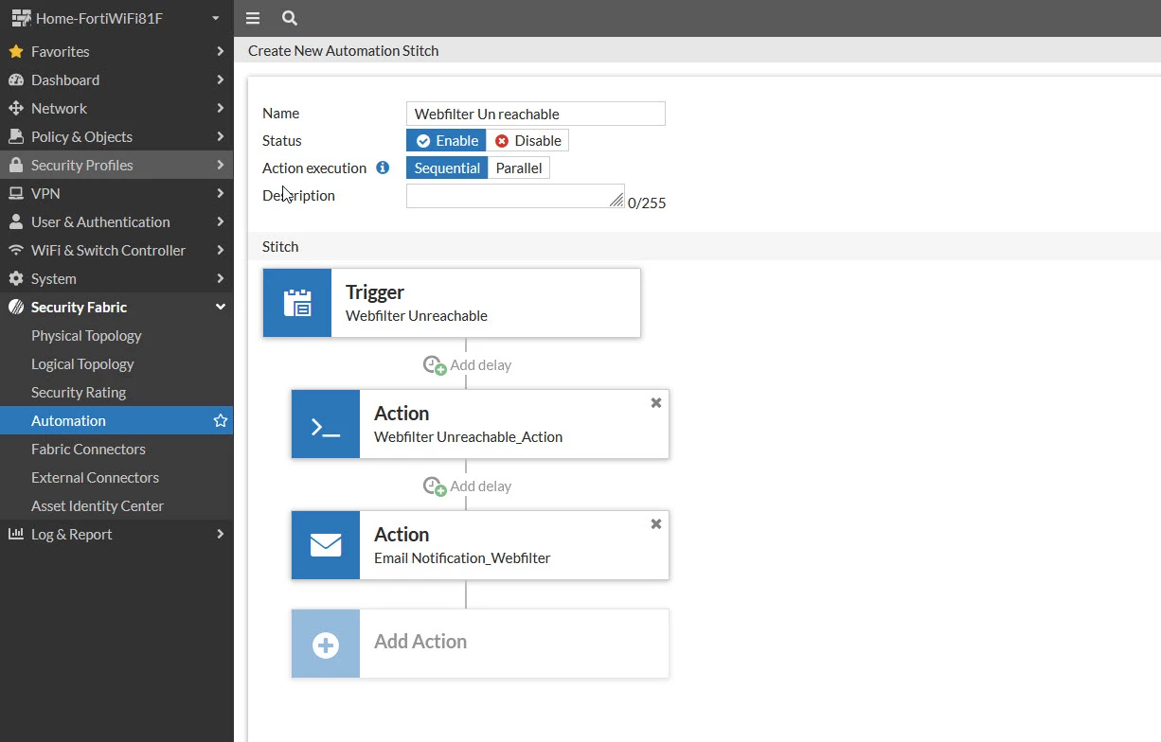Expand the WiFi & Switch Controller chevron
Image resolution: width=1161 pixels, height=742 pixels.
pos(220,250)
